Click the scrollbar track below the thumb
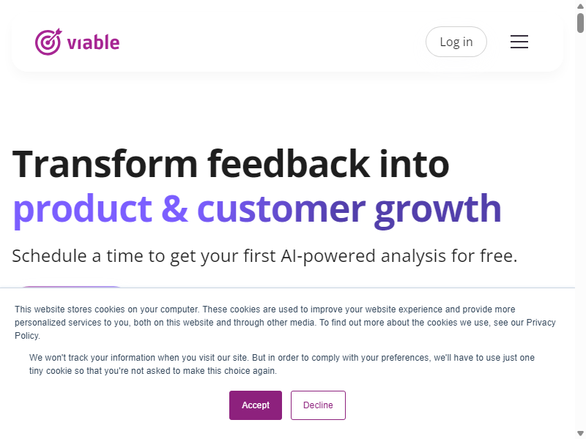This screenshot has width=586, height=439. pos(580,224)
